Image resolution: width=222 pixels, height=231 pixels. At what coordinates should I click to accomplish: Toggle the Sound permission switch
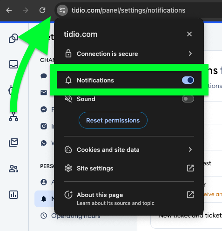pyautogui.click(x=188, y=99)
